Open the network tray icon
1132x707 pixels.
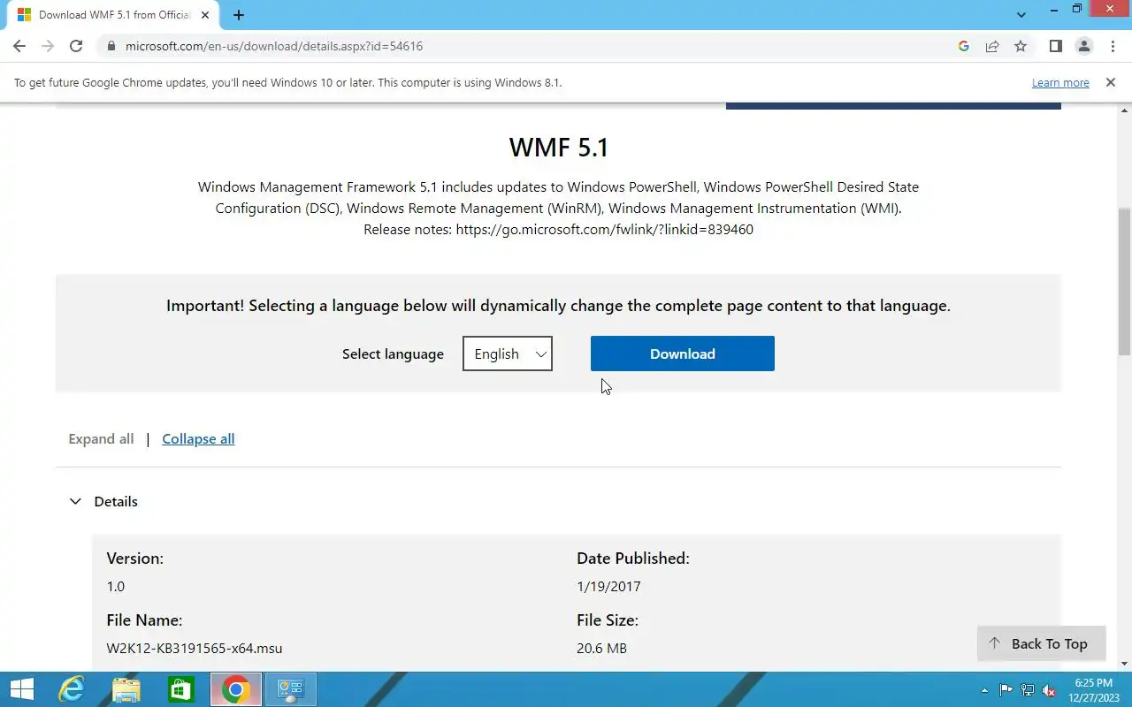[1028, 690]
